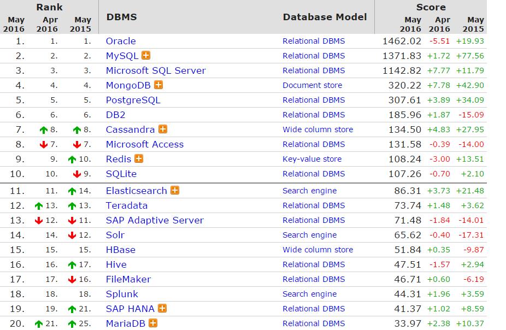The width and height of the screenshot is (506, 330).
Task: Click the orange plus icon beside MongoDB
Action: [x=158, y=85]
